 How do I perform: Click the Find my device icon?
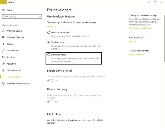coord(4,70)
